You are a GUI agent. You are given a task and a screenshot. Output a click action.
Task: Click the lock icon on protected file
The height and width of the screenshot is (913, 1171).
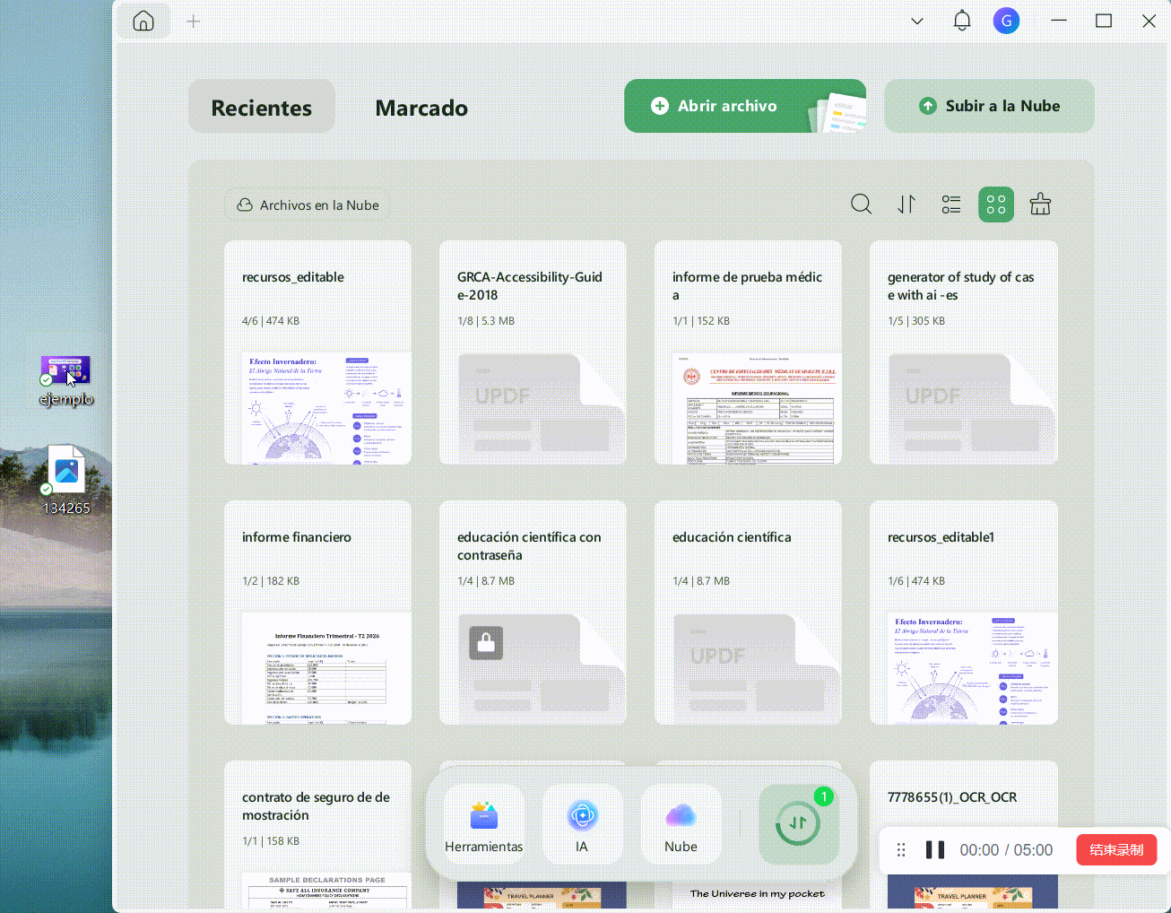(486, 642)
